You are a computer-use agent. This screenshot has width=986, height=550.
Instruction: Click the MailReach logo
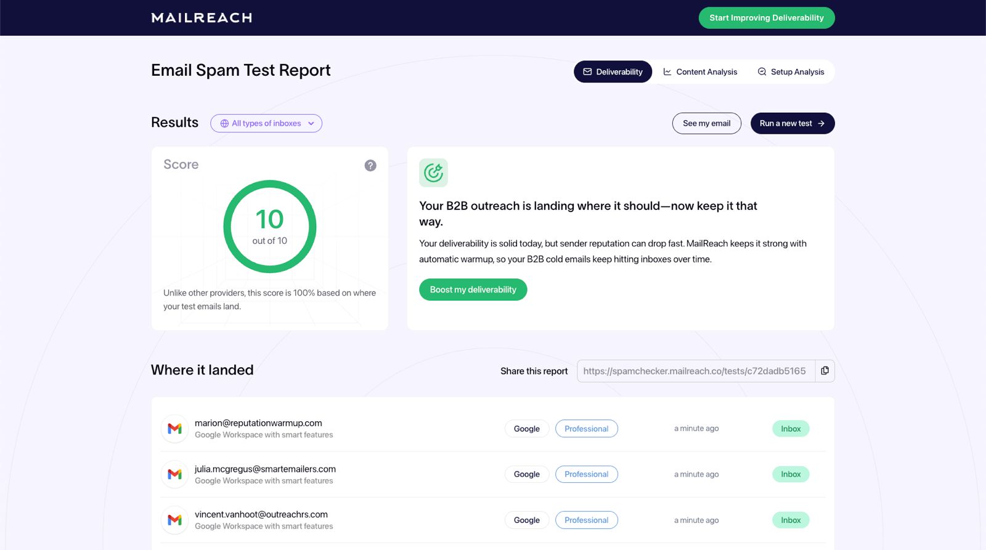click(202, 18)
